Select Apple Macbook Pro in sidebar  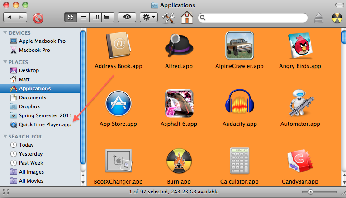coord(40,41)
